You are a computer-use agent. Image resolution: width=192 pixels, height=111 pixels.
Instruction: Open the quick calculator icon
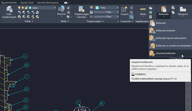(x=150, y=17)
